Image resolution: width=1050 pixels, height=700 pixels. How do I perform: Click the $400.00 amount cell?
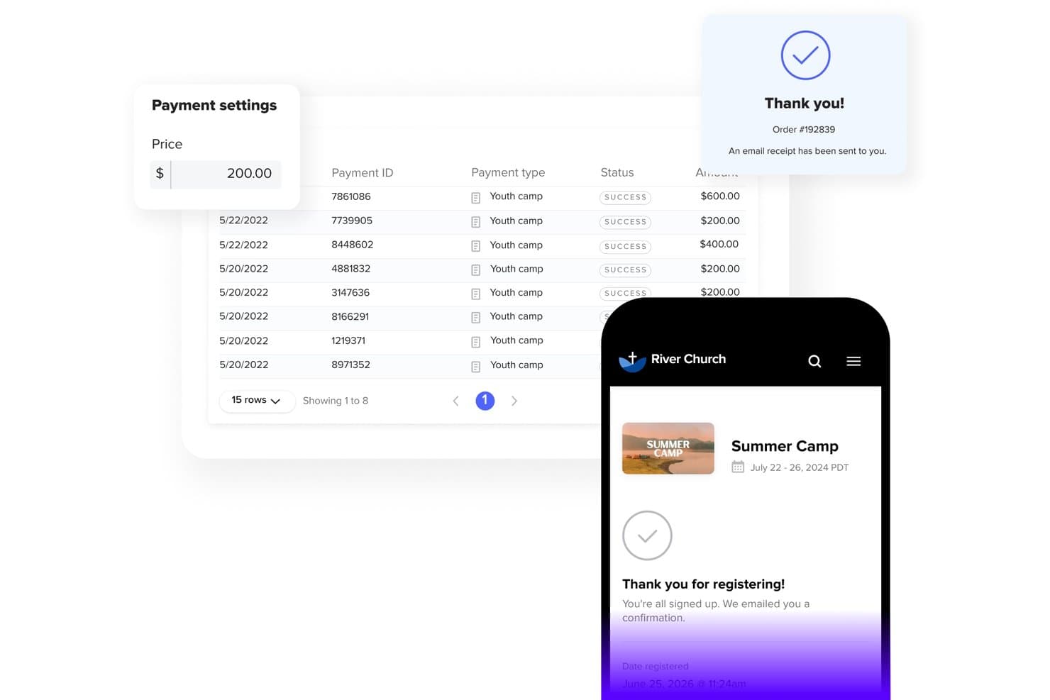tap(719, 244)
